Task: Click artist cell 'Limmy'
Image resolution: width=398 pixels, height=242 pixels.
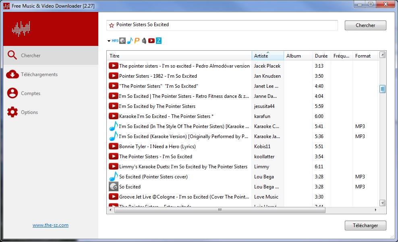Action: click(261, 167)
